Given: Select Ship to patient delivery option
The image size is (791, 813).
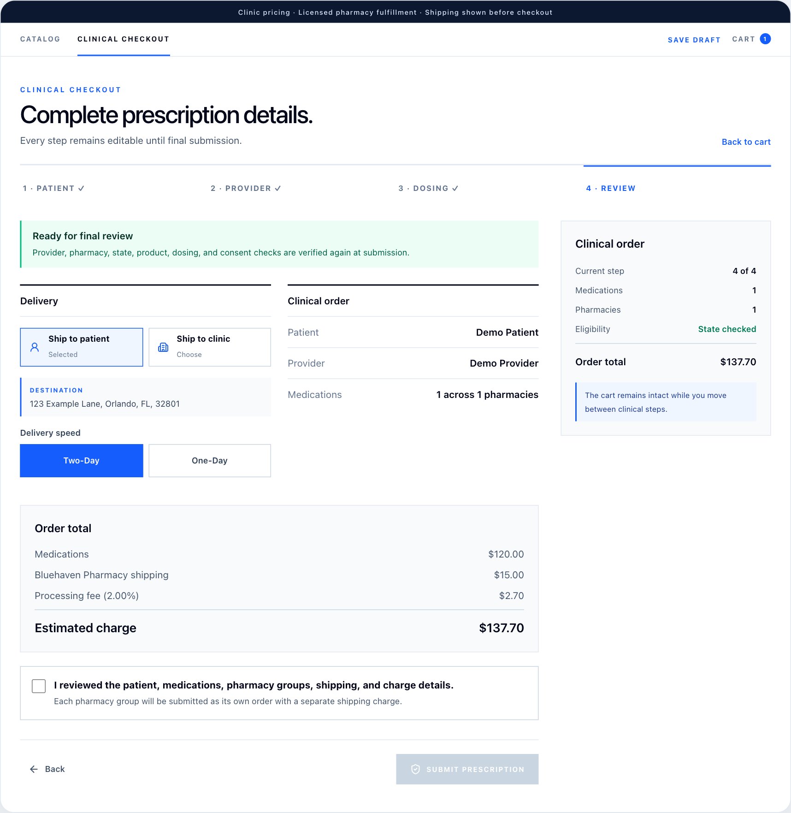Looking at the screenshot, I should click(82, 347).
